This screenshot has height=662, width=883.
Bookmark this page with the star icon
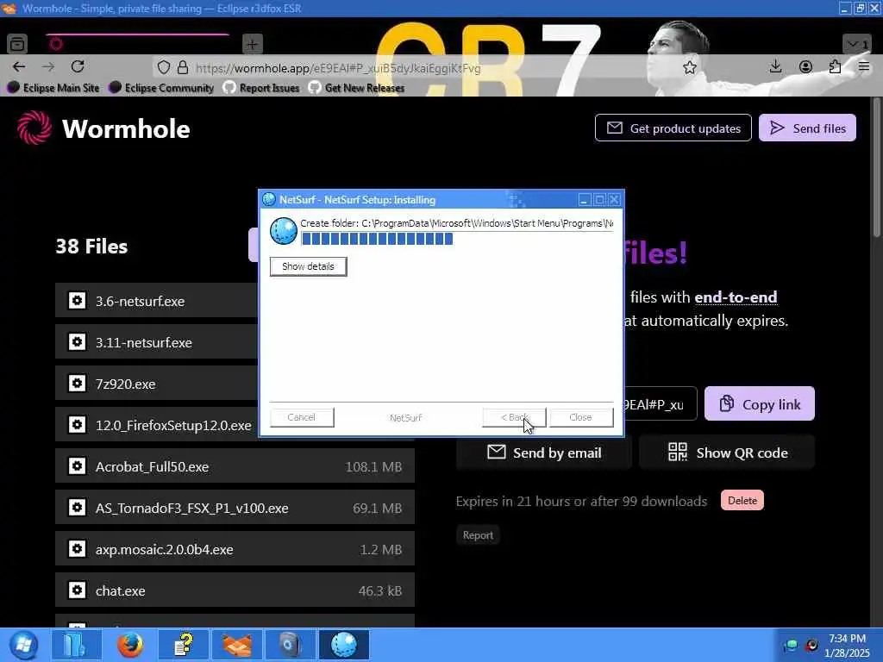pos(689,67)
